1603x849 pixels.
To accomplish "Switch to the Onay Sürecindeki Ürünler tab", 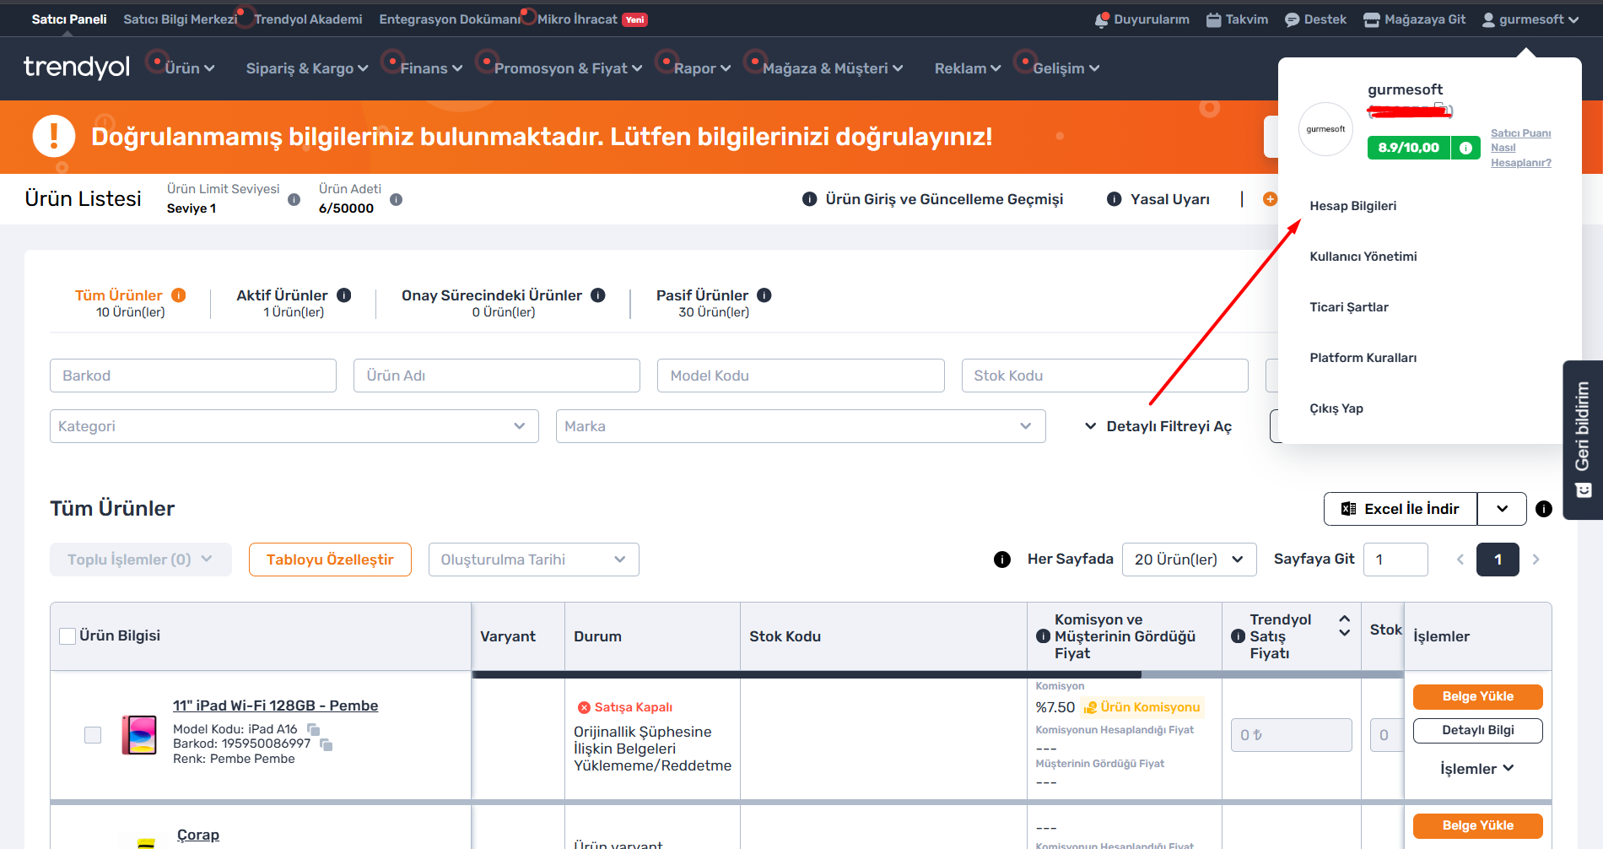I will [503, 303].
